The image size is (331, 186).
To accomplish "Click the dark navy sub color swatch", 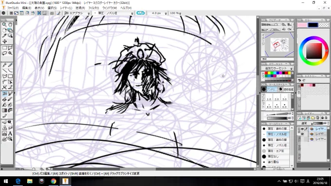I will [313, 25].
